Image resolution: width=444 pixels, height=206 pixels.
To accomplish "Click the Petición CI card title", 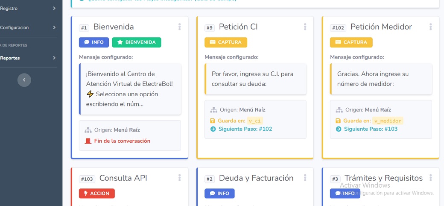I will pos(238,27).
